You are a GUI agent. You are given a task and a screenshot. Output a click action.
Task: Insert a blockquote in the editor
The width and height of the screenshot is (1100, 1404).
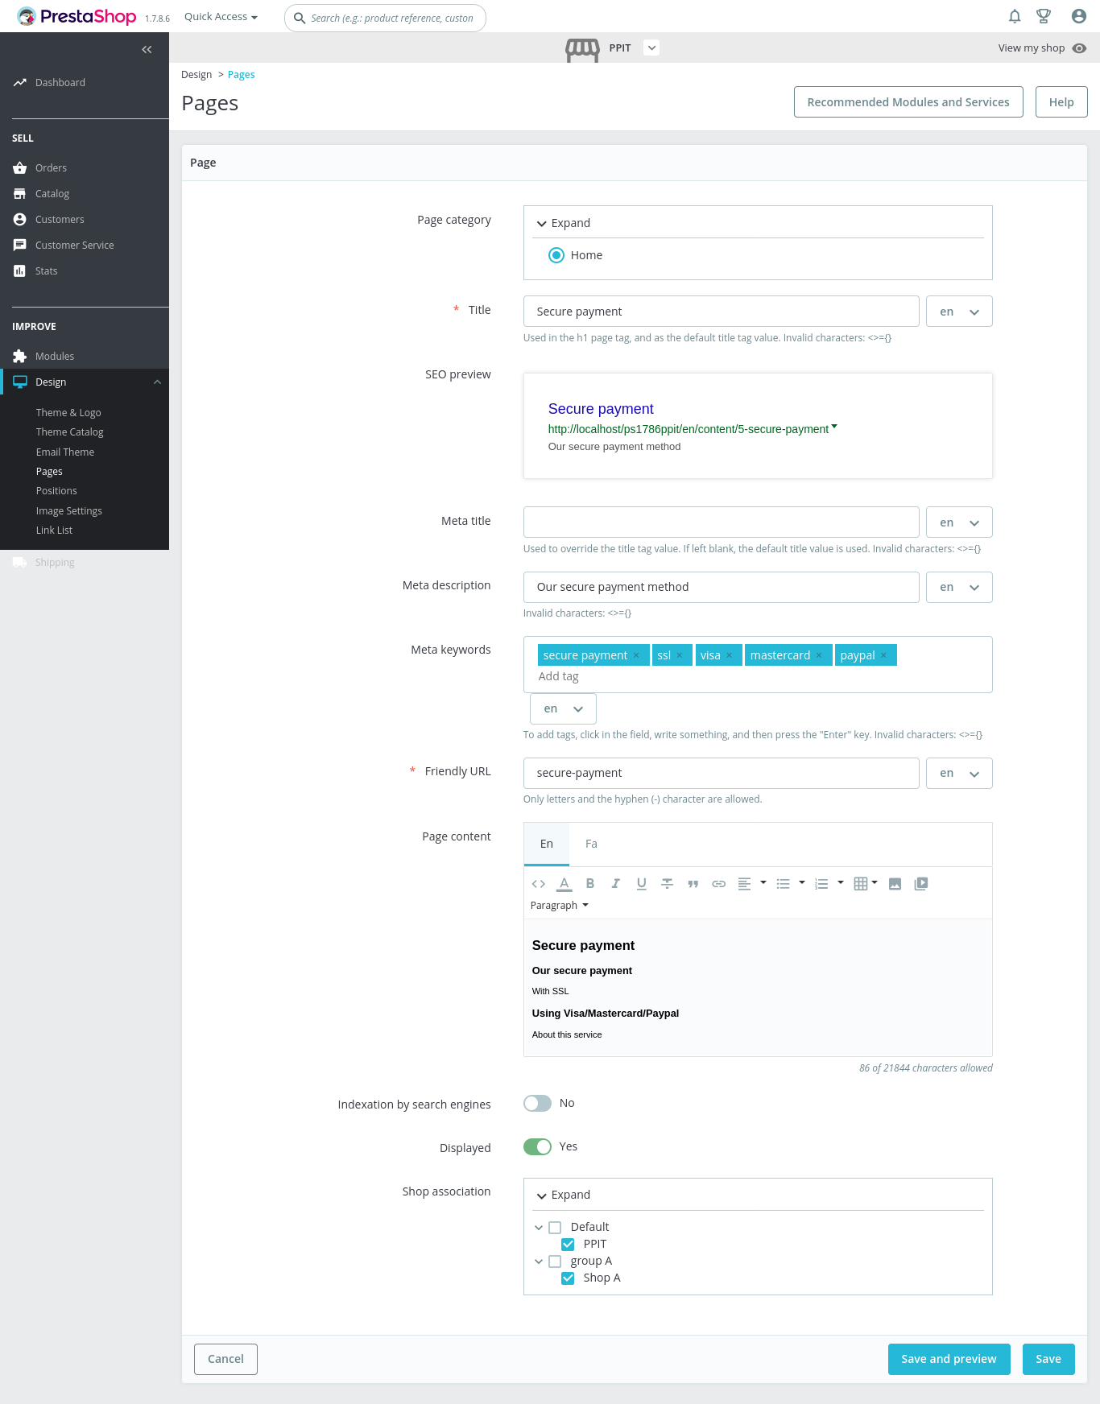[693, 884]
